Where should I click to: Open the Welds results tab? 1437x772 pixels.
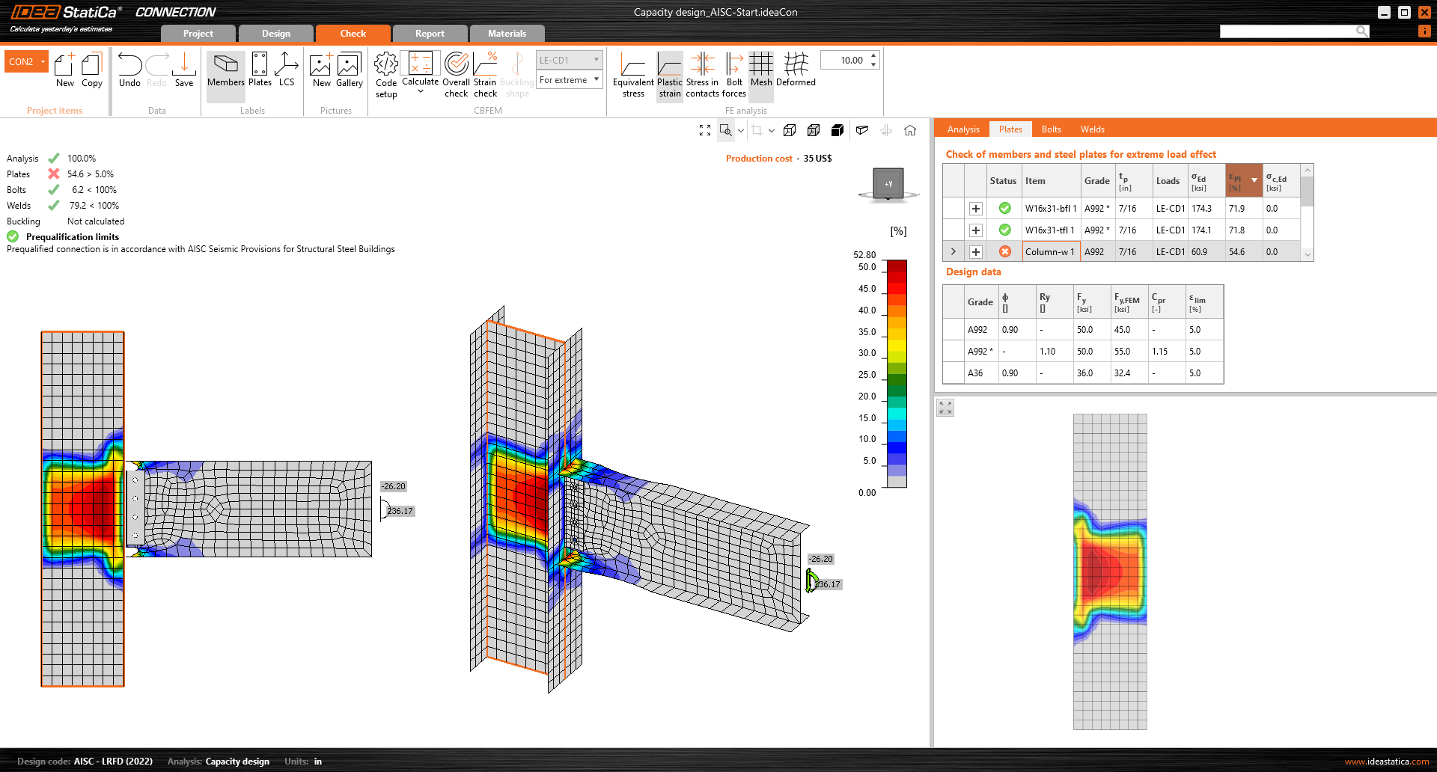click(x=1092, y=129)
